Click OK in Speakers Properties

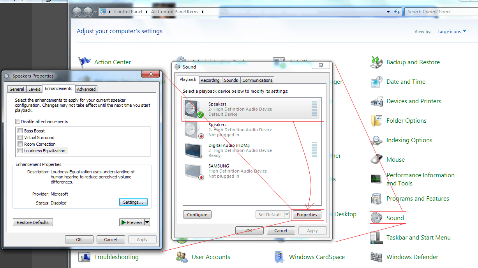[x=79, y=240]
